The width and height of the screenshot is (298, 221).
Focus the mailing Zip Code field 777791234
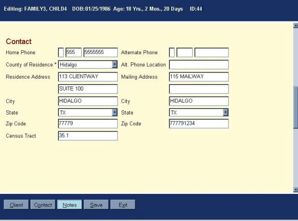click(x=199, y=124)
